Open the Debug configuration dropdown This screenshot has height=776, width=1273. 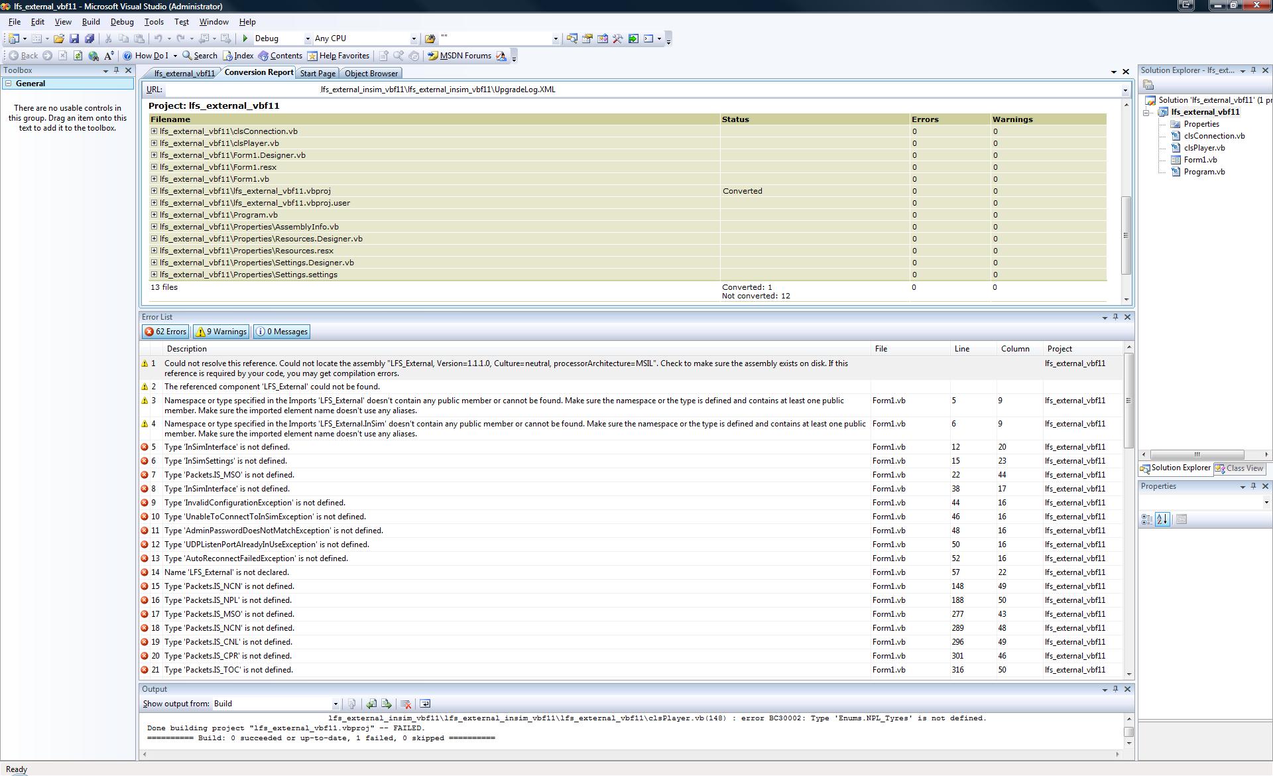(x=307, y=38)
